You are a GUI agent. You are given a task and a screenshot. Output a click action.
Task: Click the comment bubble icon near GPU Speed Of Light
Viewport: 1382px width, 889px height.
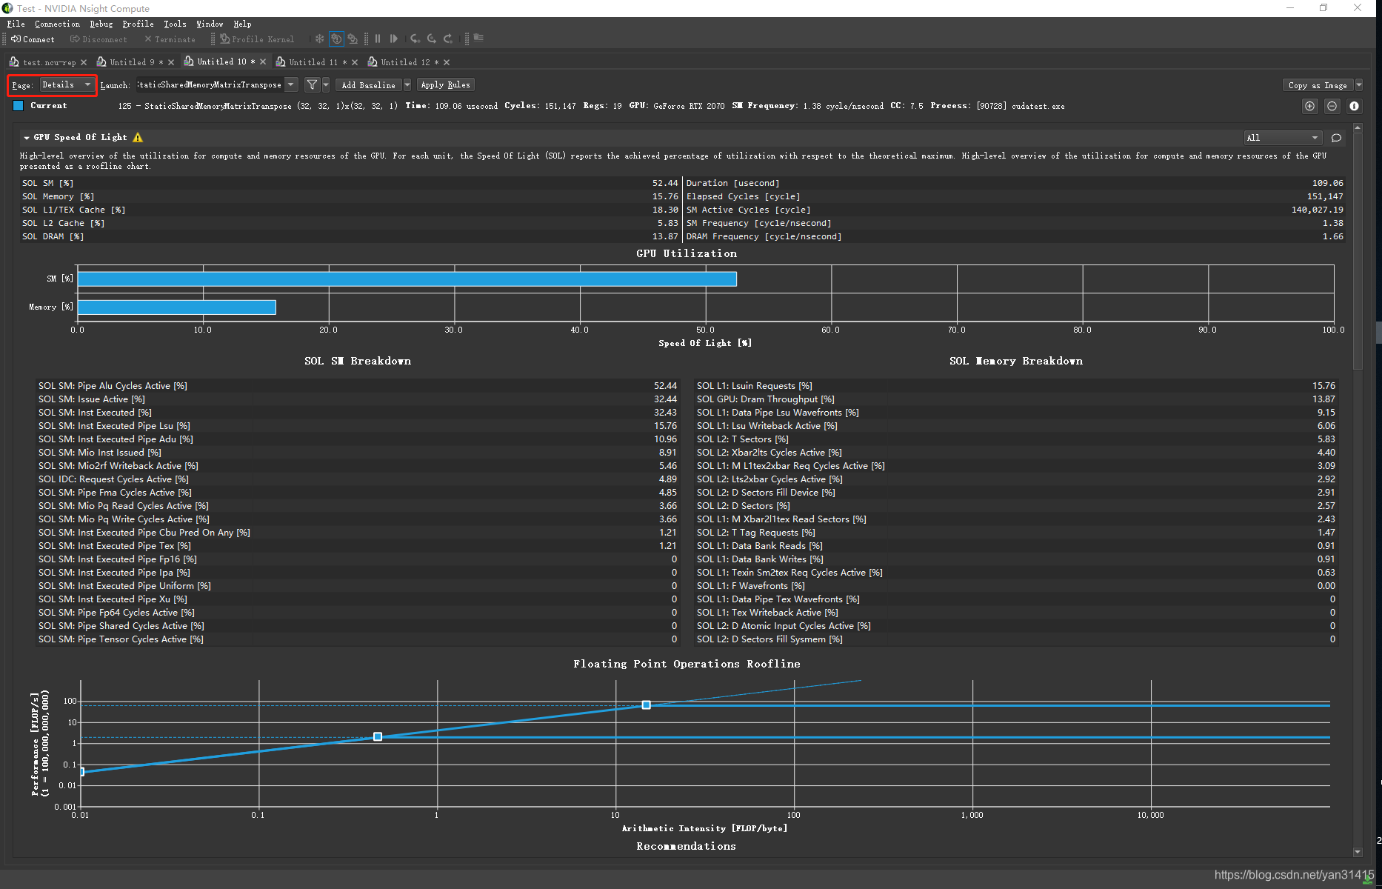click(x=1336, y=138)
